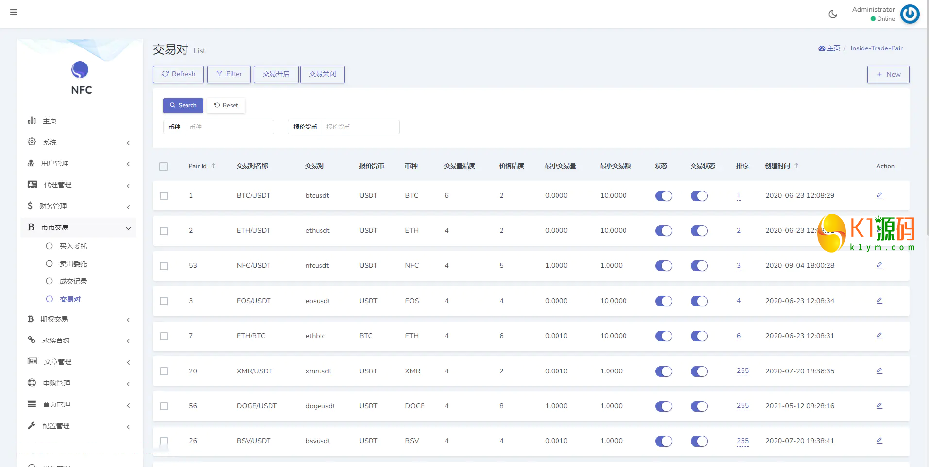This screenshot has height=467, width=929.
Task: Click the 交易关闭 button
Action: (x=322, y=74)
